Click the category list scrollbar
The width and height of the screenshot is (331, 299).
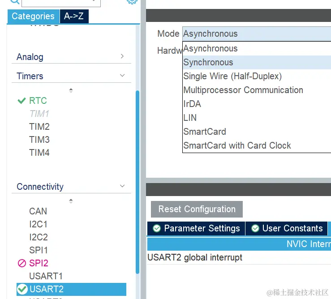point(138,182)
